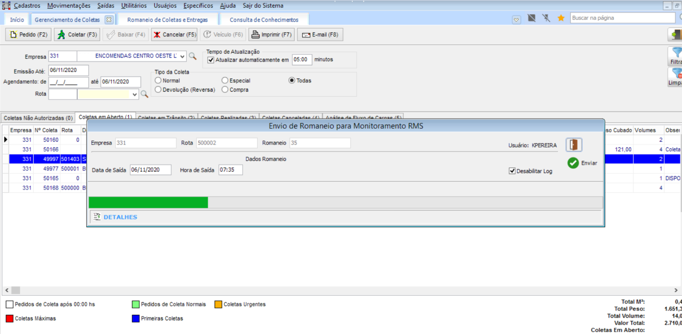Click the Nº Coleta column header
682x334 pixels.
click(x=46, y=130)
